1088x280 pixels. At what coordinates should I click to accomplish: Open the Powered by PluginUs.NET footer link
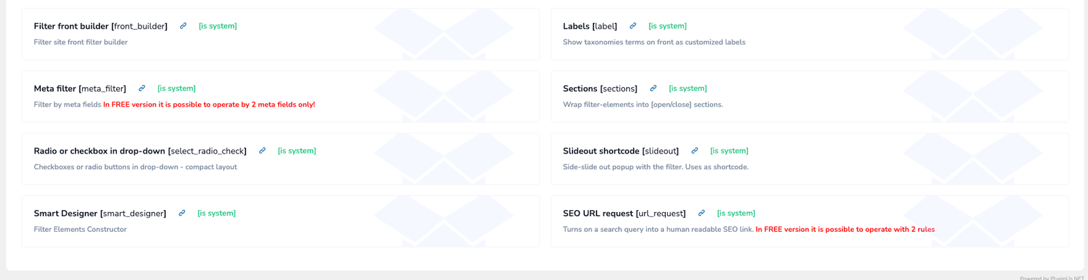[x=1051, y=277]
